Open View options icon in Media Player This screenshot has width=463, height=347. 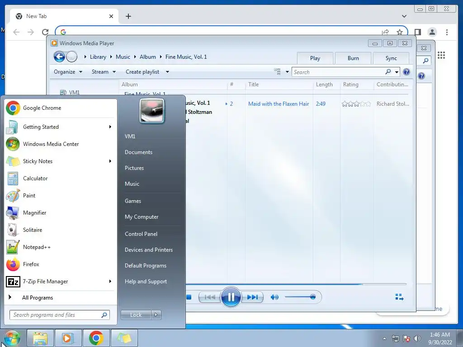[x=278, y=71]
